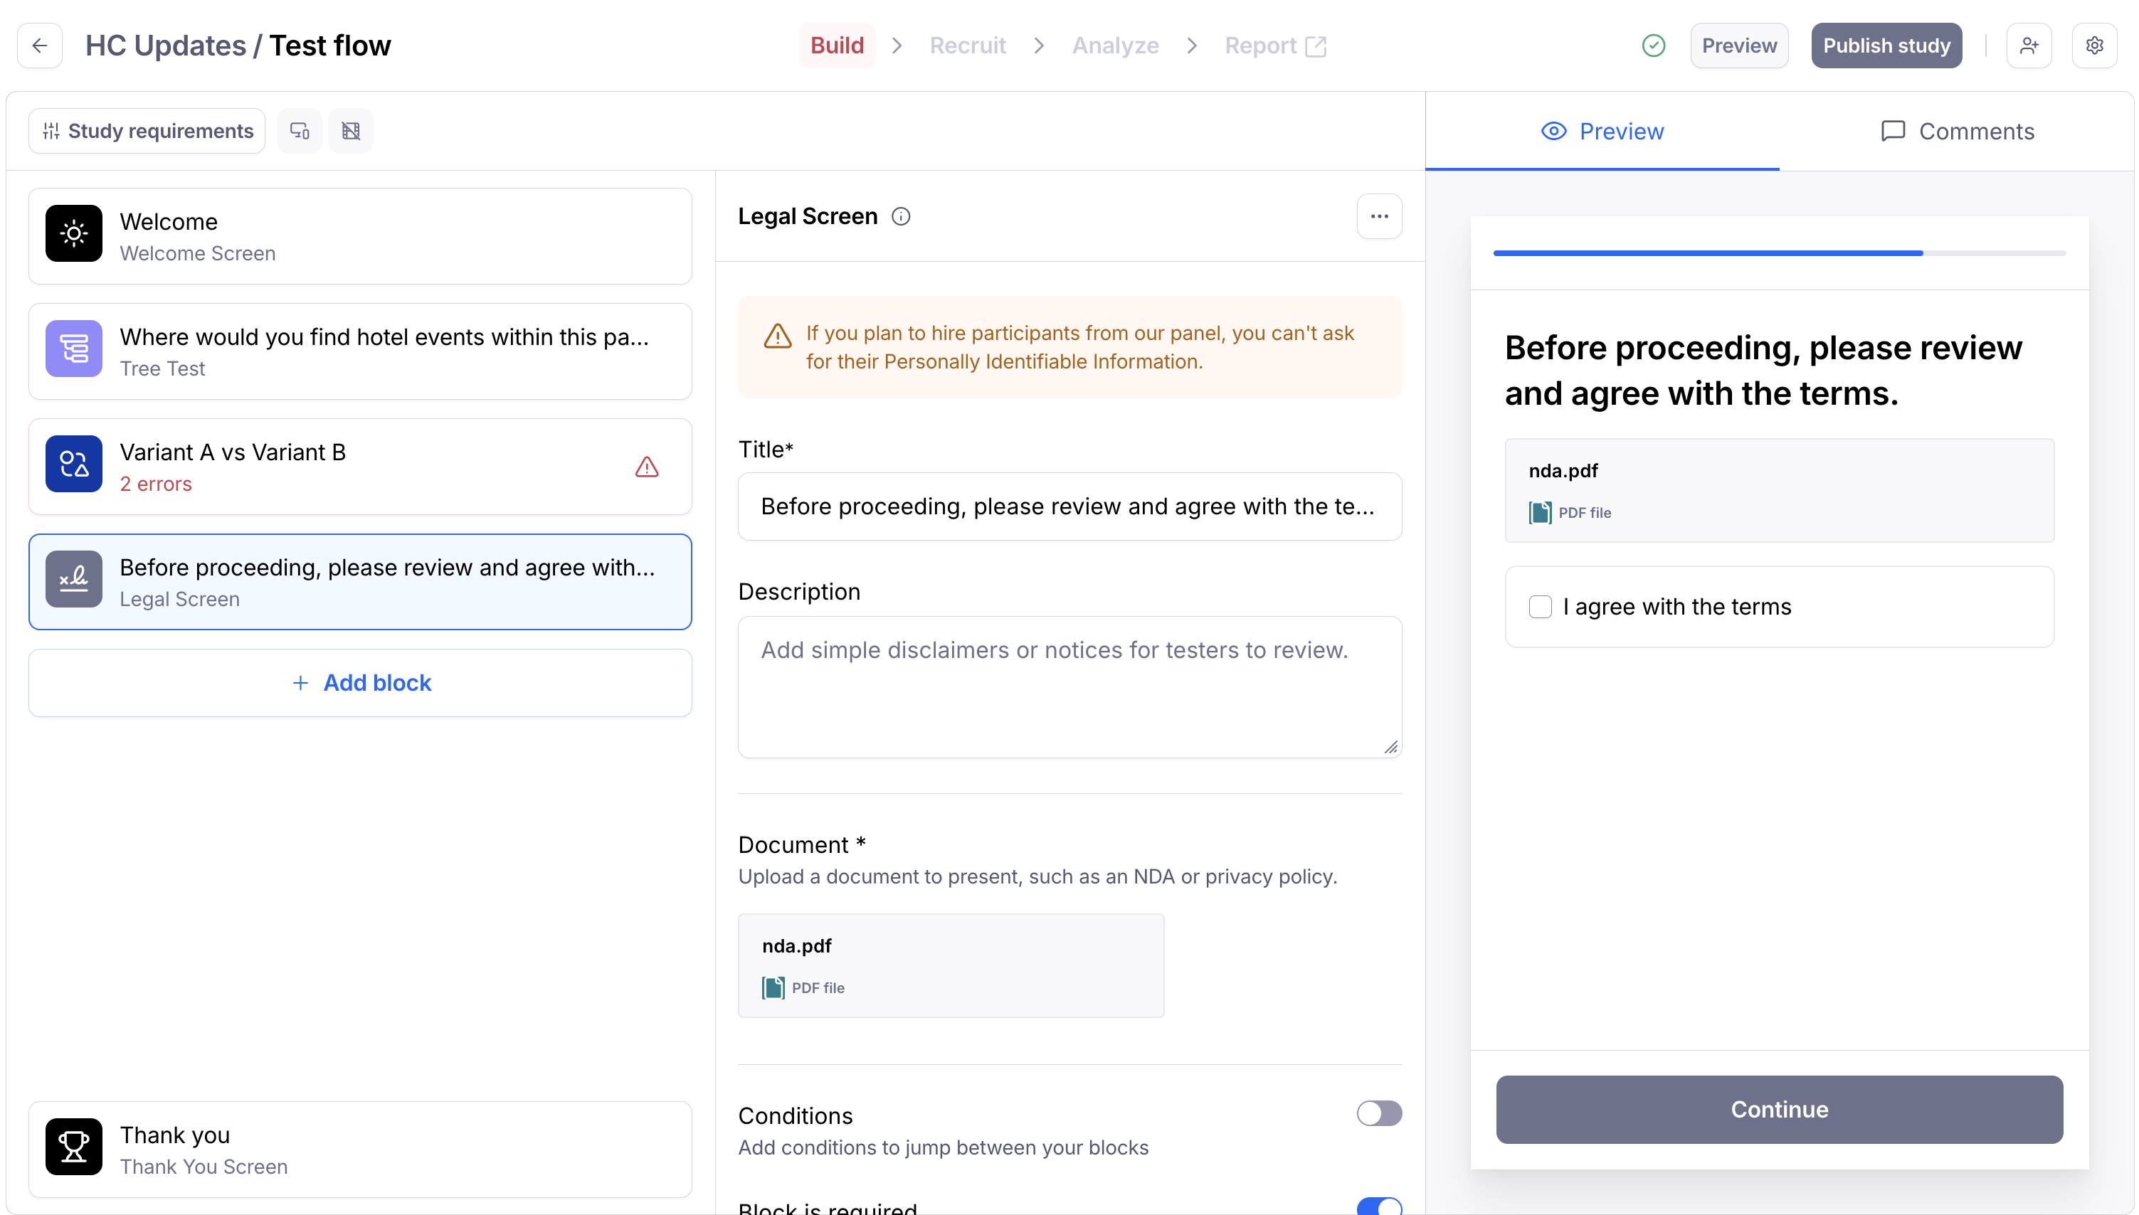Screen dimensions: 2139x1215
Task: Go to the Analyze step
Action: coord(1115,45)
